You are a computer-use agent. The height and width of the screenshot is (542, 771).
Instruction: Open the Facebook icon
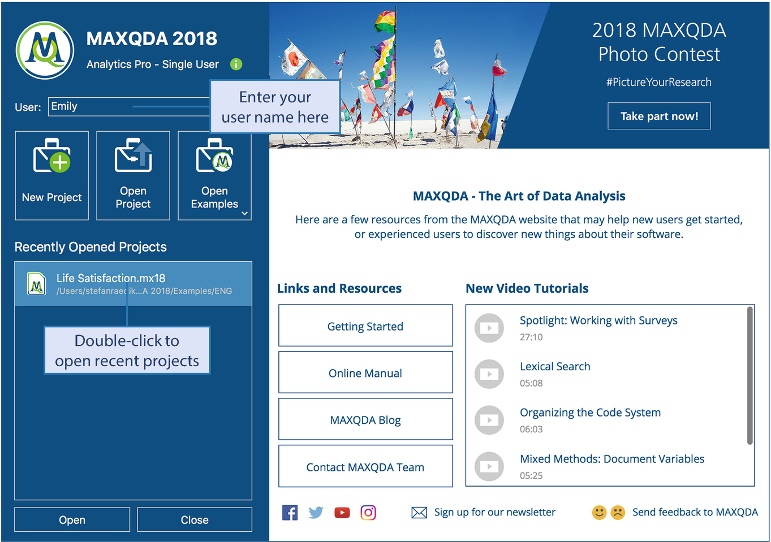[x=290, y=513]
